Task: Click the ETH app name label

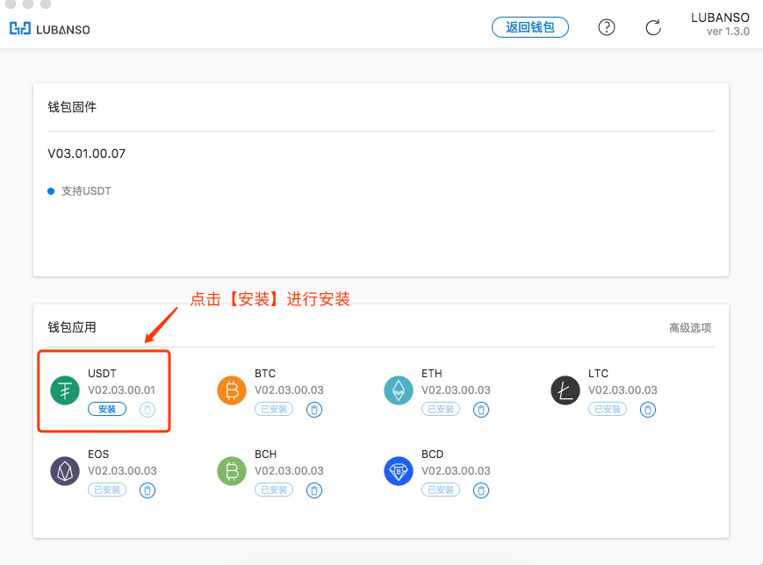Action: coord(432,374)
